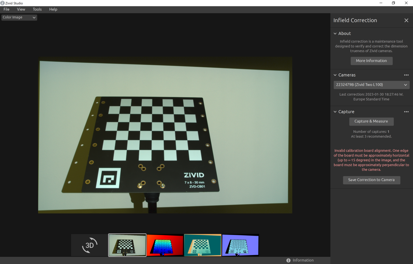This screenshot has height=264, width=413.
Task: Select the SNR view thumbnail
Action: pyautogui.click(x=203, y=245)
